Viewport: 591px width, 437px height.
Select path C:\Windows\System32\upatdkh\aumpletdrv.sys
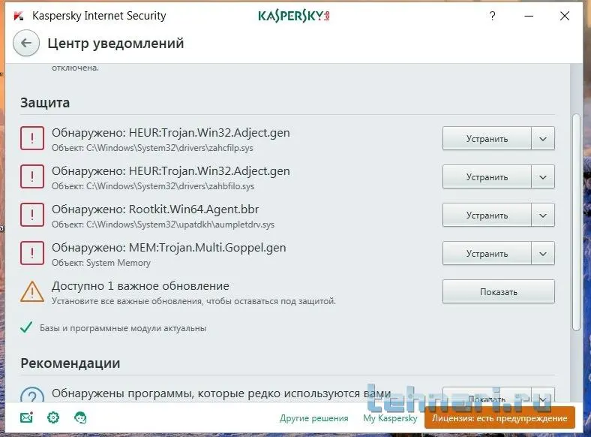coord(180,225)
